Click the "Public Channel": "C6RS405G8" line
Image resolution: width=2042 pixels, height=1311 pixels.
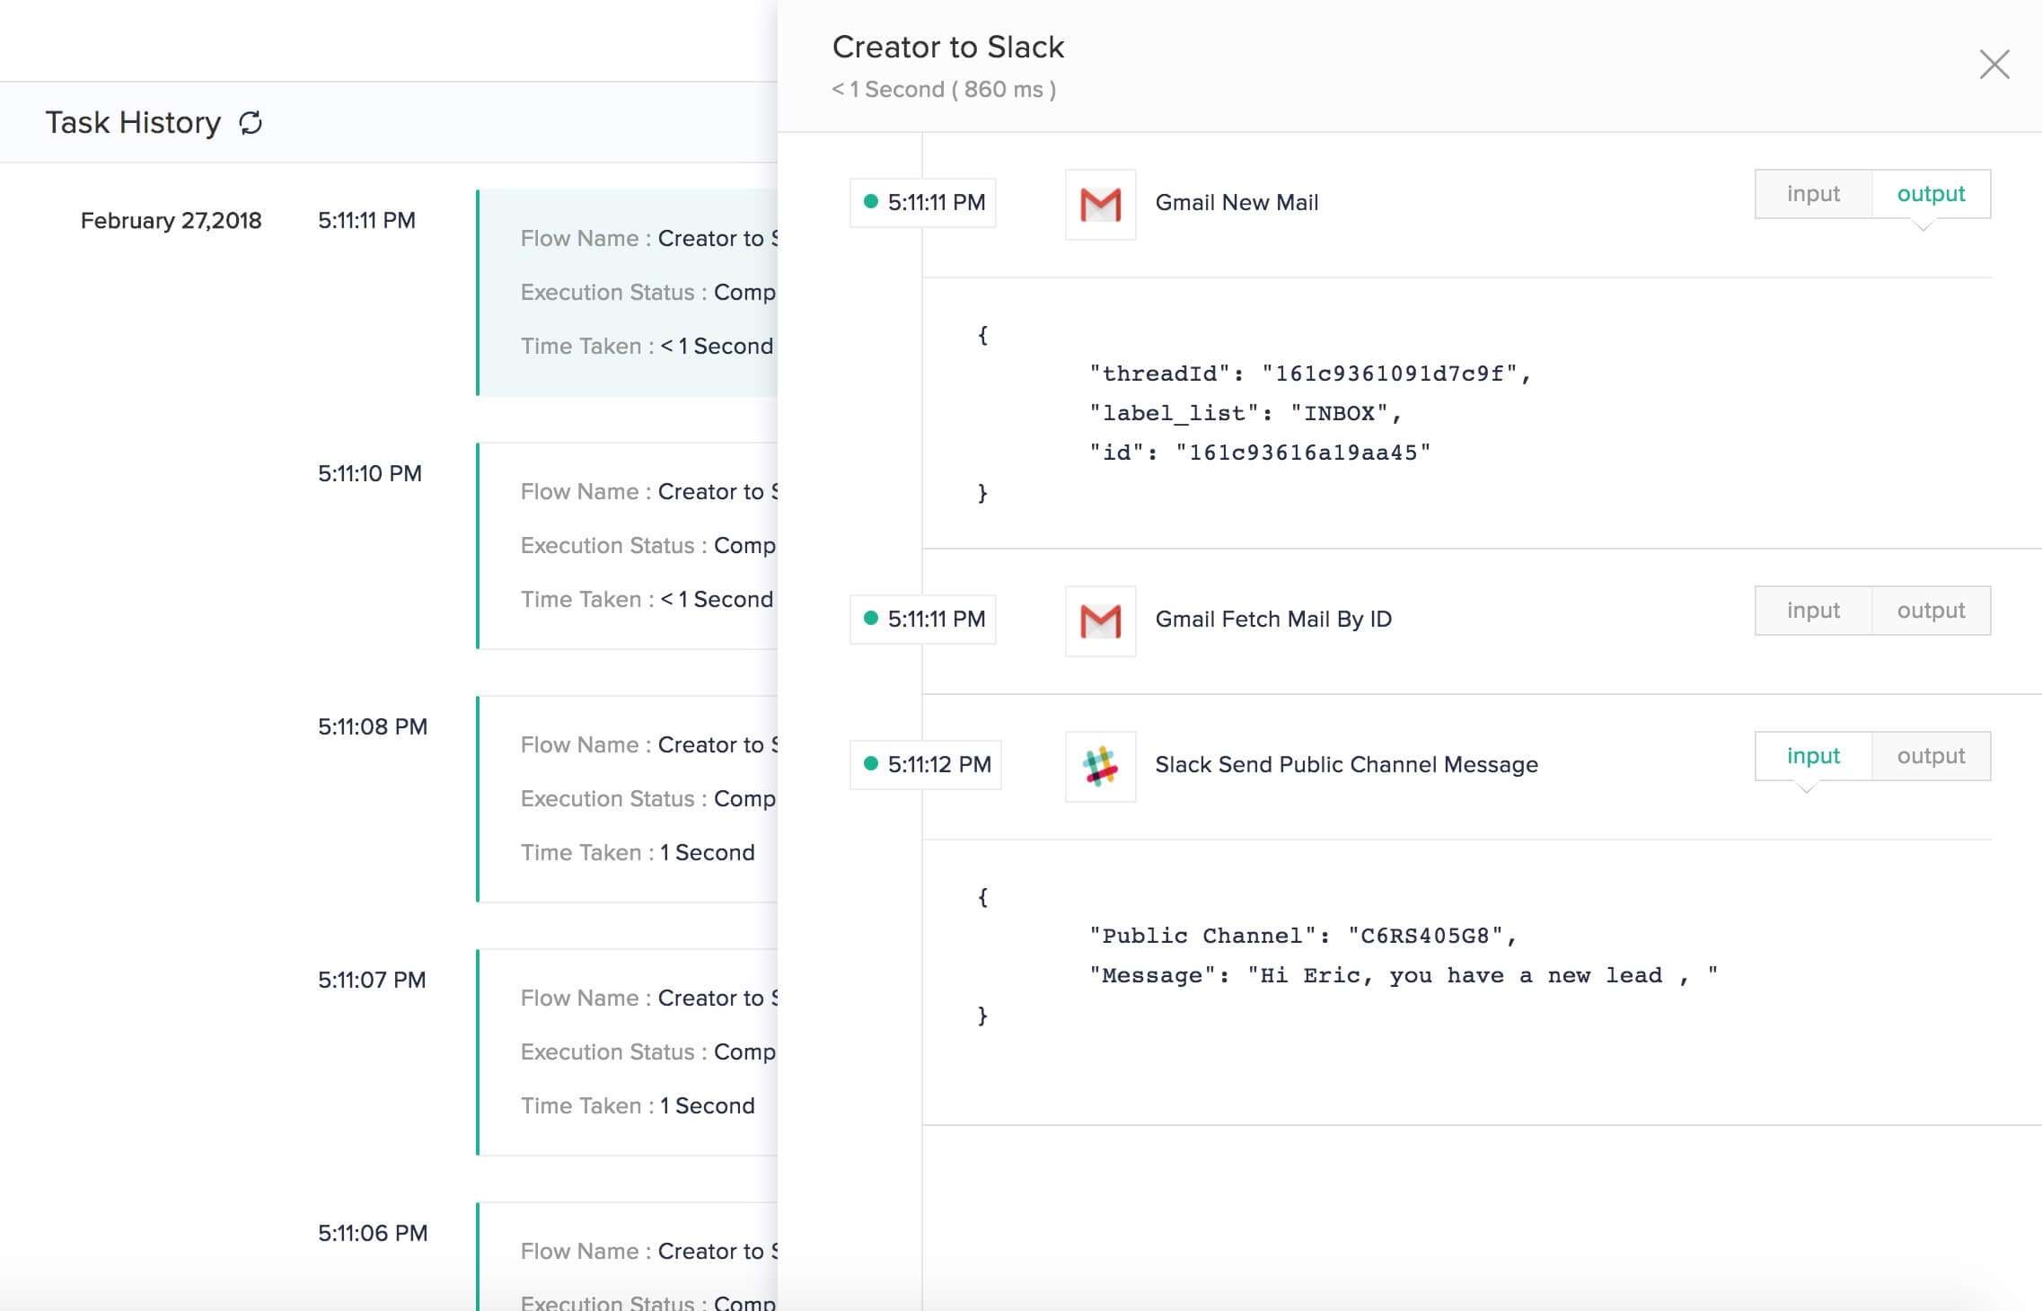click(1303, 936)
